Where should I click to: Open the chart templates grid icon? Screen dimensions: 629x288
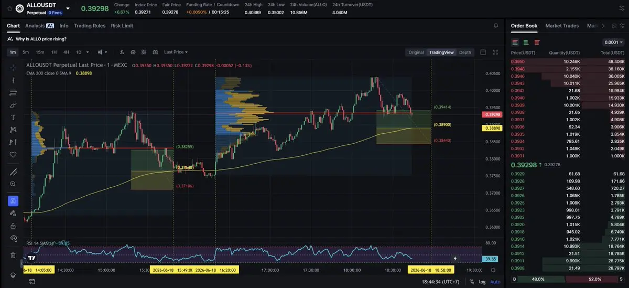tap(144, 52)
